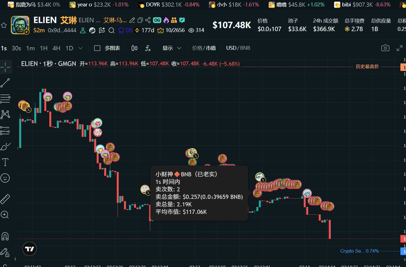The image size is (406, 267).
Task: Take a chart snapshot with camera icon
Action: point(385,48)
